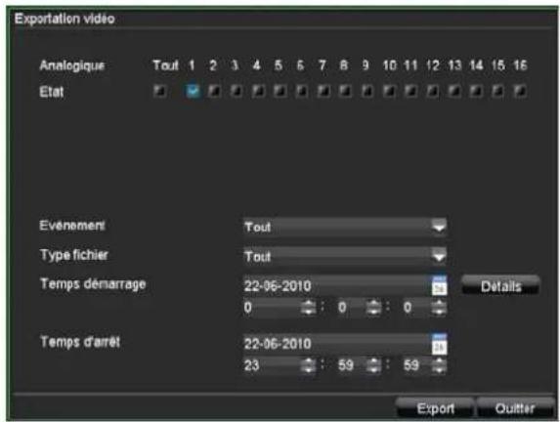
Task: Enable analog channel 11 checkbox
Action: pyautogui.click(x=410, y=91)
